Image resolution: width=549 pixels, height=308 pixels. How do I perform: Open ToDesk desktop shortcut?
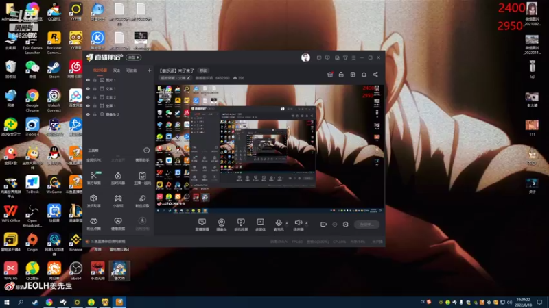point(32,184)
